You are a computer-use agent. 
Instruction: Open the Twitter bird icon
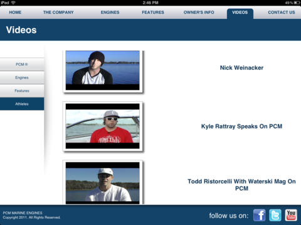coord(275,215)
